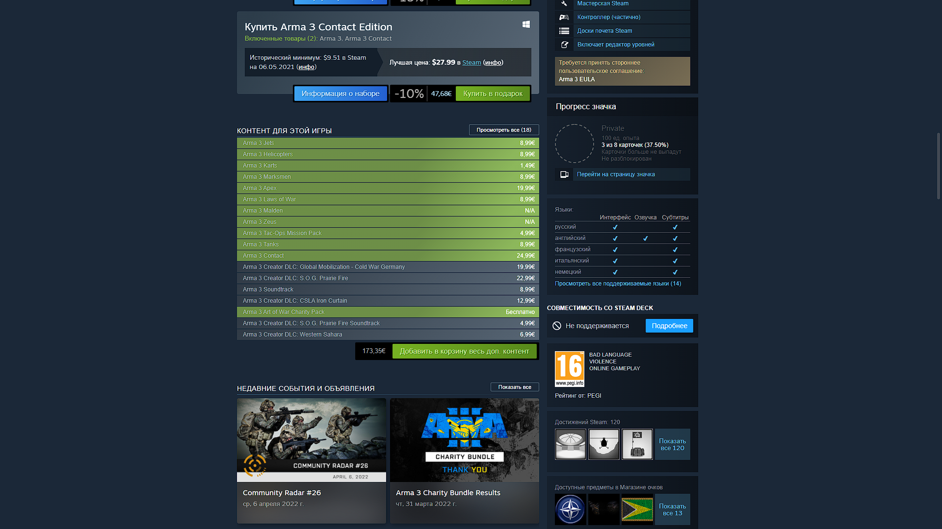Open Global Mobilization - Cold War Germany row
This screenshot has height=529, width=942.
click(x=388, y=267)
